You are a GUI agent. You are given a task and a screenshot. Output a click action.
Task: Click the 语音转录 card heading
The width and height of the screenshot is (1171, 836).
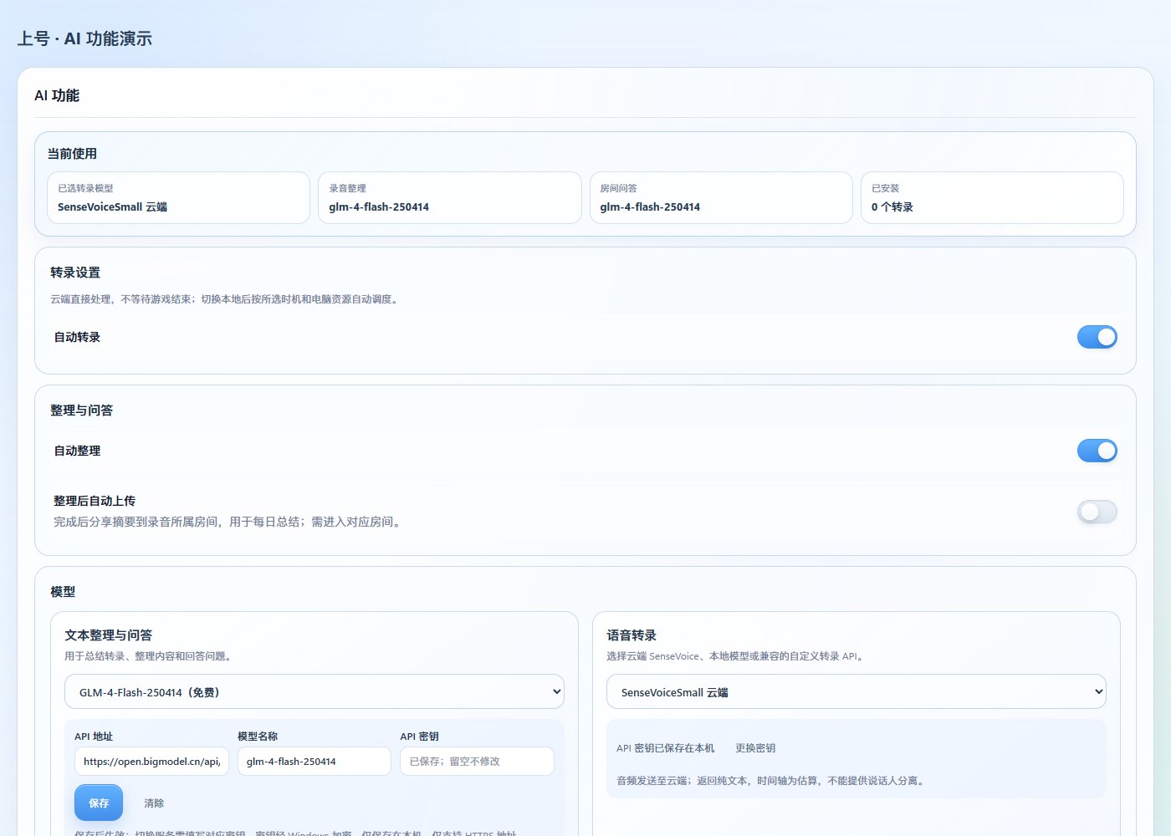(632, 635)
